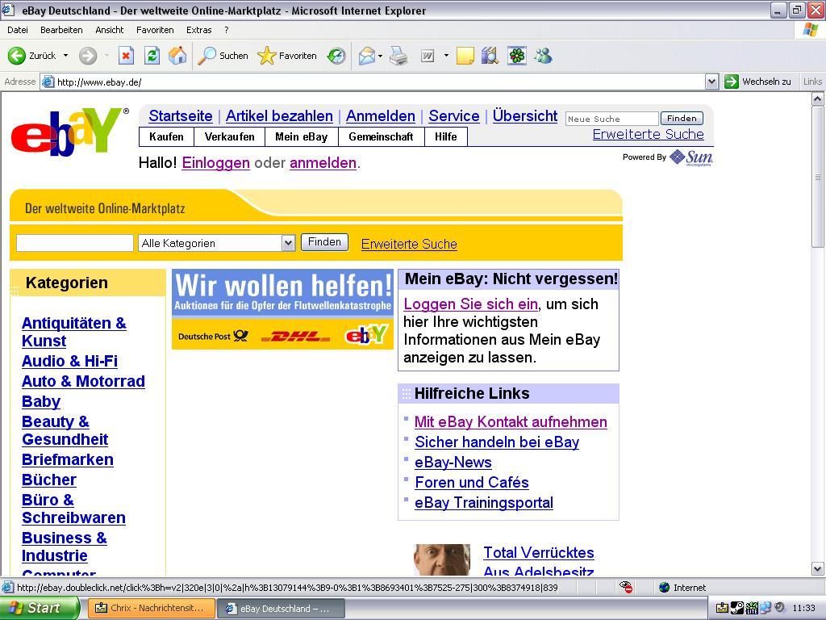Click the Mail envelope icon
This screenshot has height=620, width=826.
367,56
